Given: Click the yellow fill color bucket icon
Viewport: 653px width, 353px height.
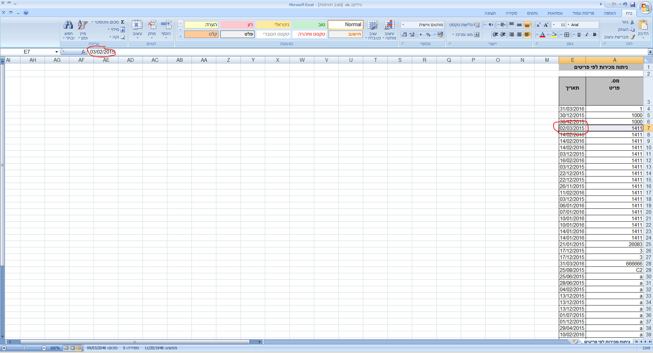Looking at the screenshot, I should (x=554, y=35).
